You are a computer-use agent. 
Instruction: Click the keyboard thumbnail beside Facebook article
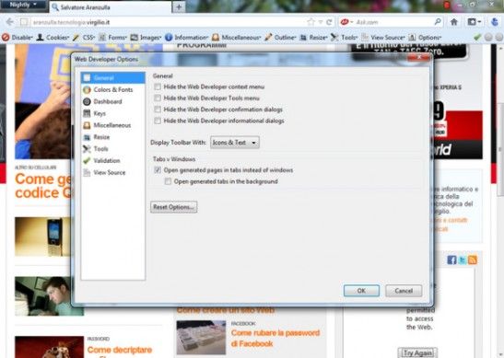point(201,338)
